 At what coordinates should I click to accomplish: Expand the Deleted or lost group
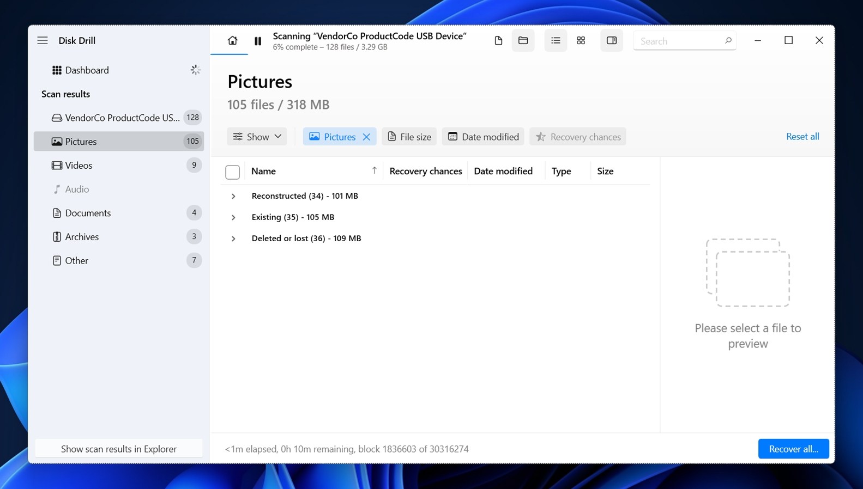coord(233,239)
